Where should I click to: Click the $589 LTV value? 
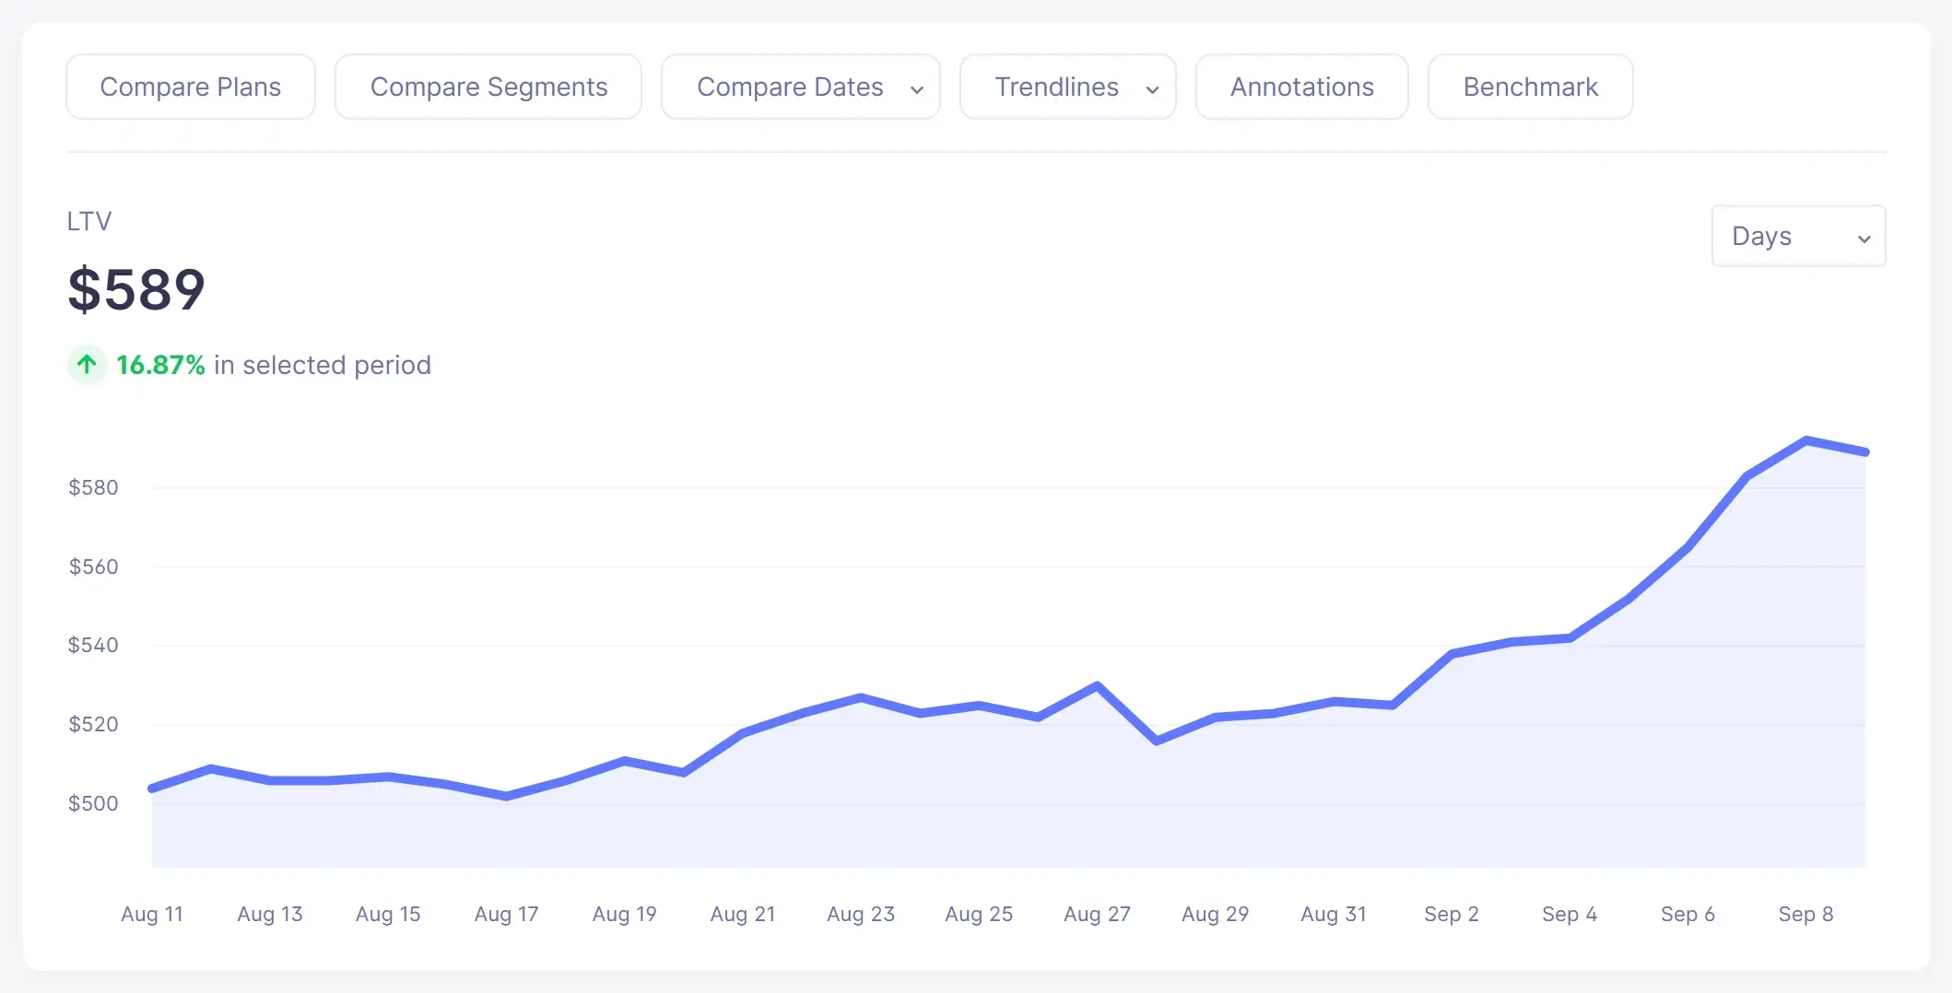tap(136, 289)
